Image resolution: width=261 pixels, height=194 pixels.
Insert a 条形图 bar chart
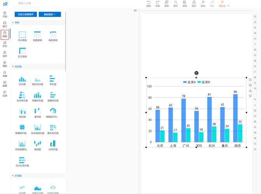point(53,79)
